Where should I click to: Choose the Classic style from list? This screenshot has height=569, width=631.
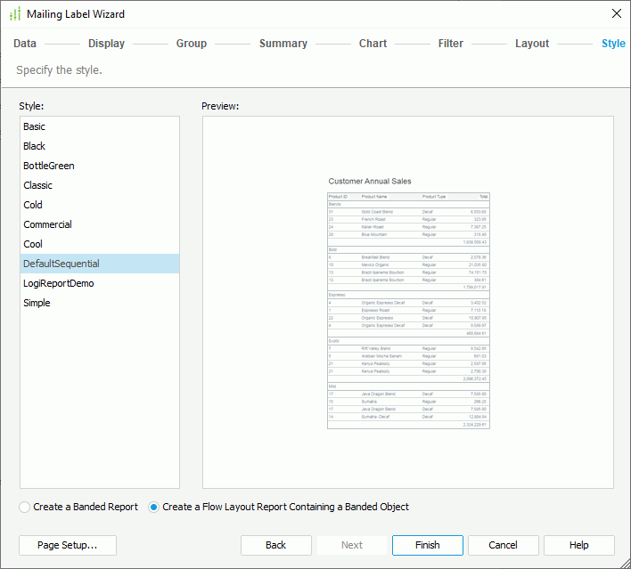pos(38,185)
